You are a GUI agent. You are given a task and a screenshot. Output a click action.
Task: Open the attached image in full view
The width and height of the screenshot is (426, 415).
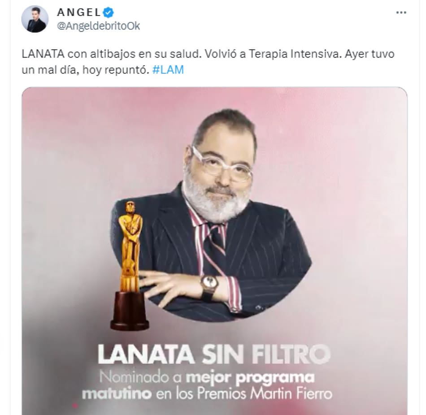point(214,251)
